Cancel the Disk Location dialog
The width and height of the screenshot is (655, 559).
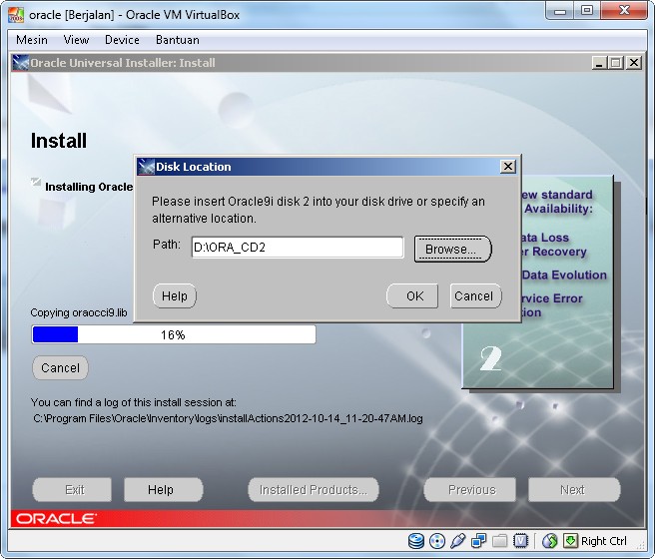point(476,296)
